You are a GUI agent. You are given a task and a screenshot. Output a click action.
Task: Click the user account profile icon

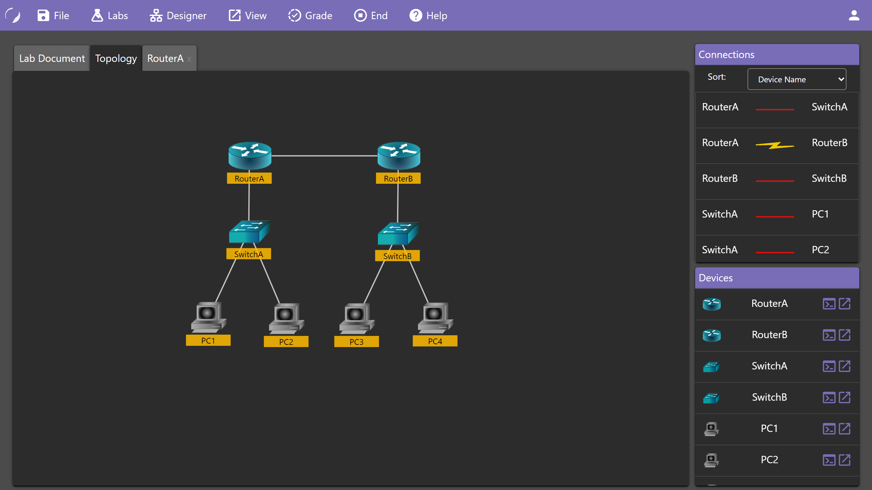(x=854, y=16)
